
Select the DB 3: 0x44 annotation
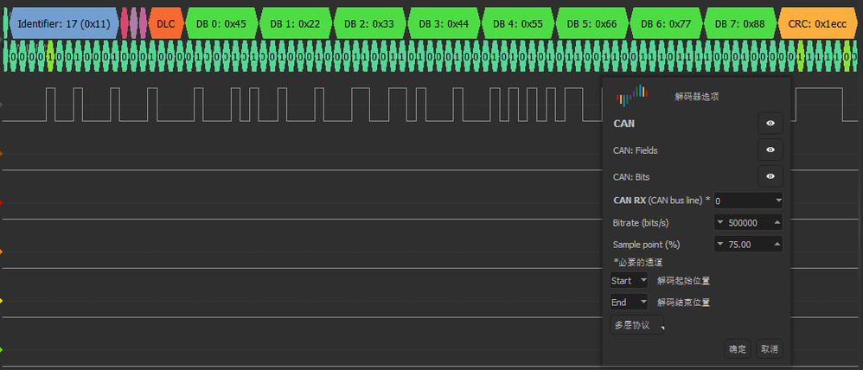coord(444,23)
